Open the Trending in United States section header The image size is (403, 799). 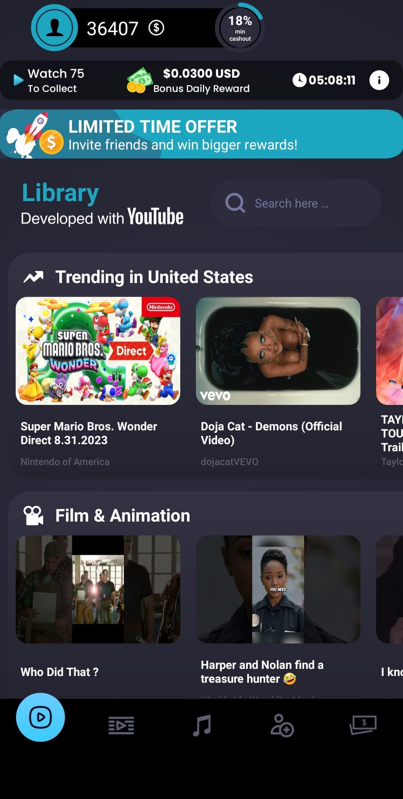coord(154,277)
